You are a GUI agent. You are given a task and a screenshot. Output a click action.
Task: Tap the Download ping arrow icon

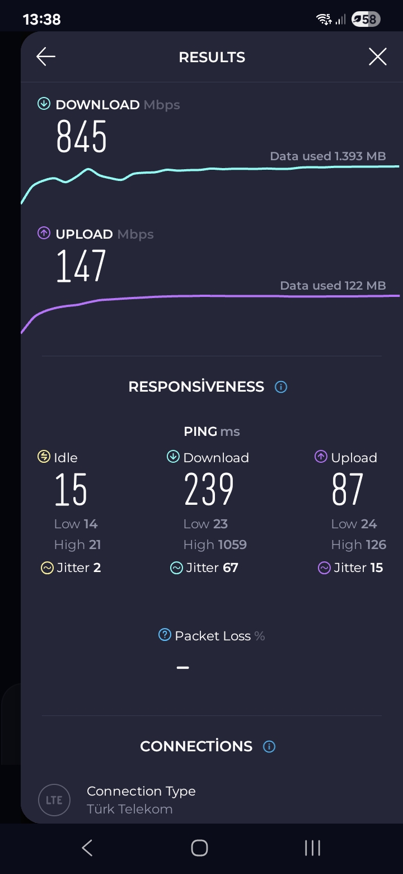pyautogui.click(x=173, y=457)
